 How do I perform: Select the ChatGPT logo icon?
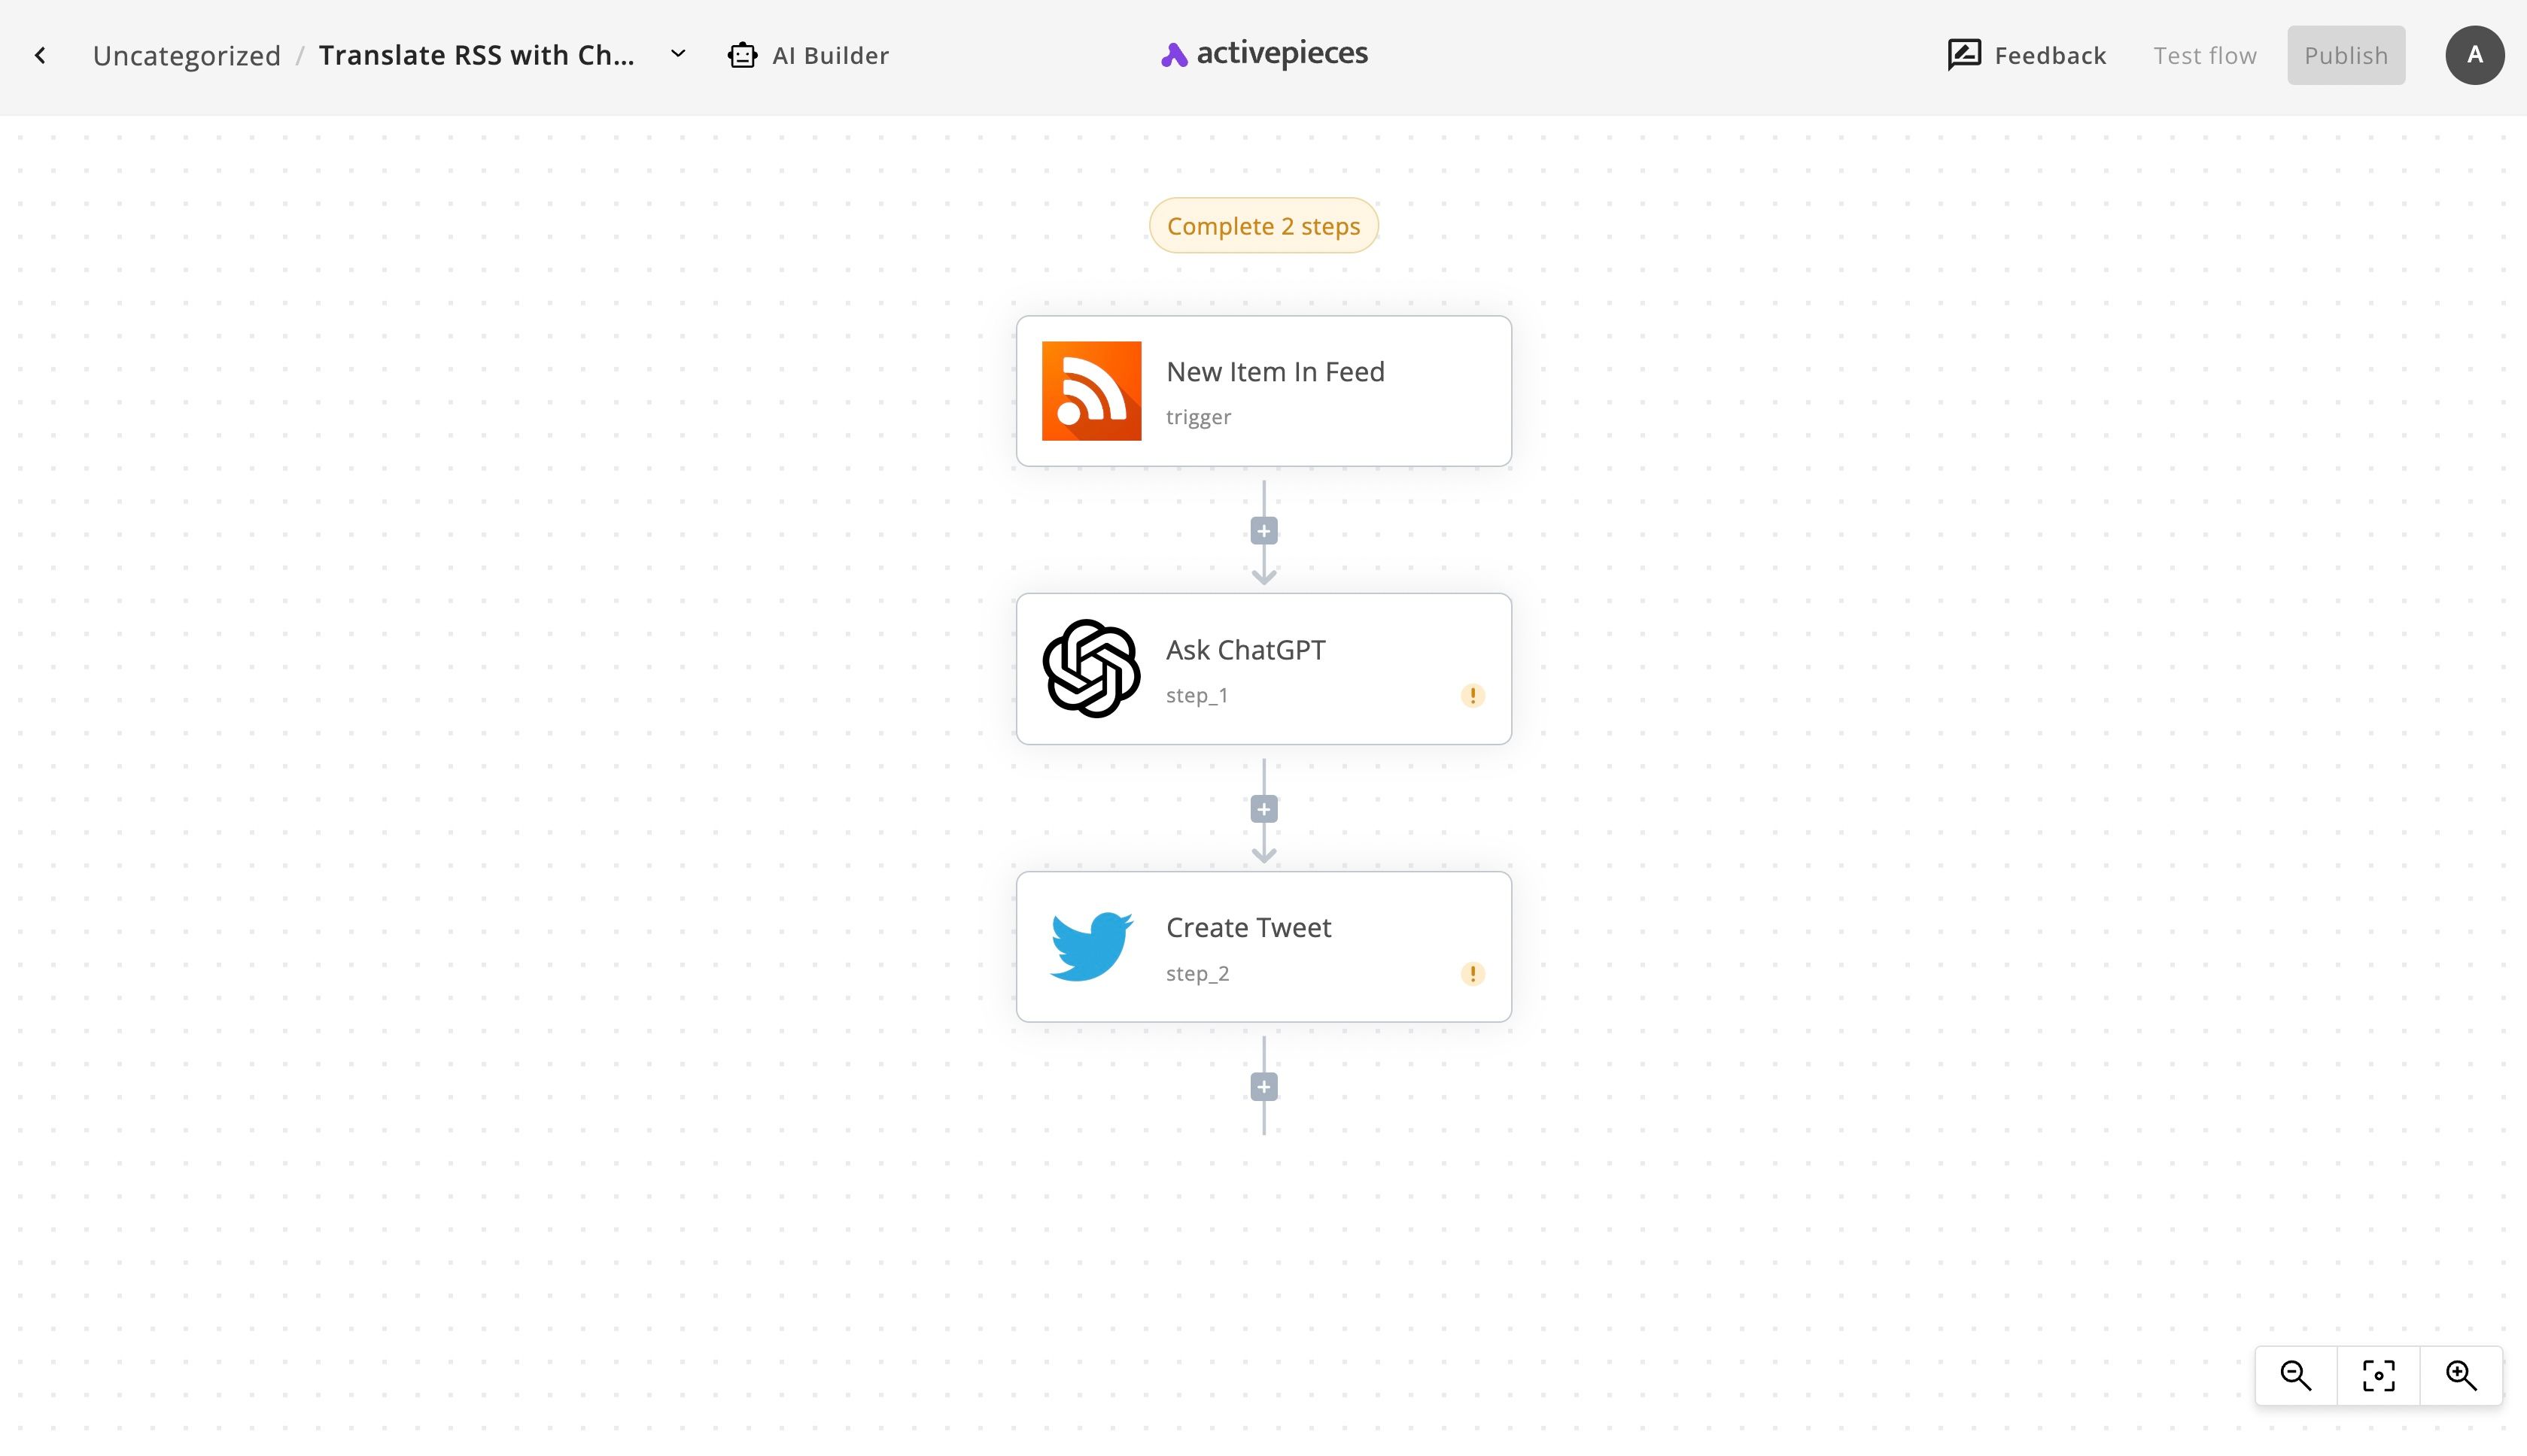tap(1091, 669)
